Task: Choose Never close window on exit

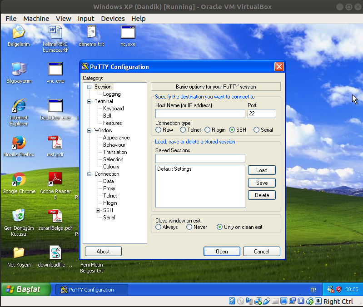Action: (x=197, y=227)
